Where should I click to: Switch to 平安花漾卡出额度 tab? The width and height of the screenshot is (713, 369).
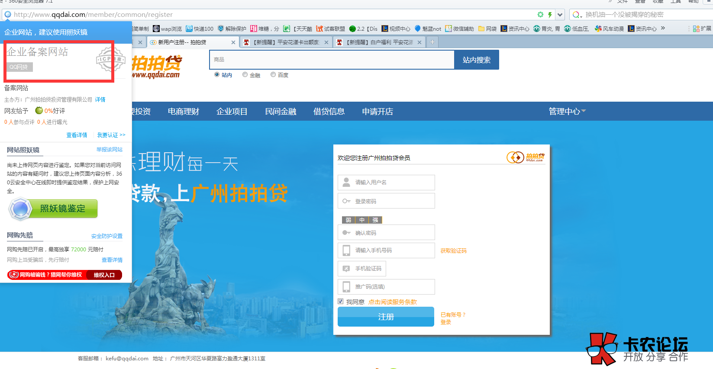(286, 42)
